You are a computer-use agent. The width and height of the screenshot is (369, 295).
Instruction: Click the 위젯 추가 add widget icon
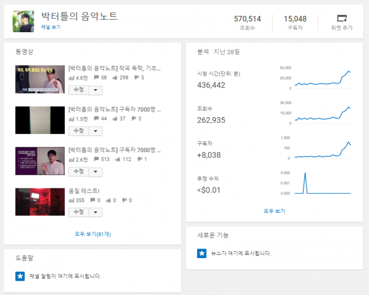point(342,18)
